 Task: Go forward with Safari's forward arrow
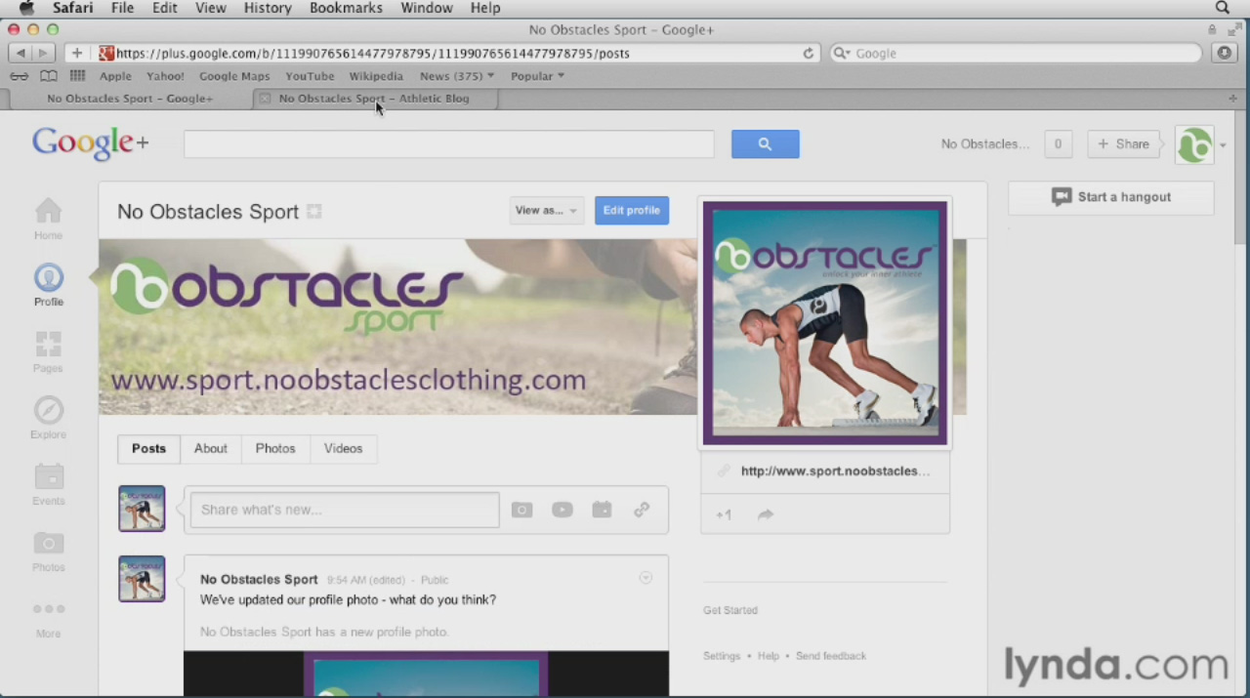(x=43, y=53)
